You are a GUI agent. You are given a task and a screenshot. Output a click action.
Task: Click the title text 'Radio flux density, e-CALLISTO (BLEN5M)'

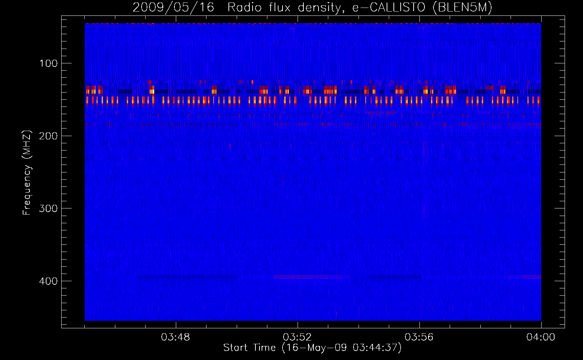tap(360, 8)
